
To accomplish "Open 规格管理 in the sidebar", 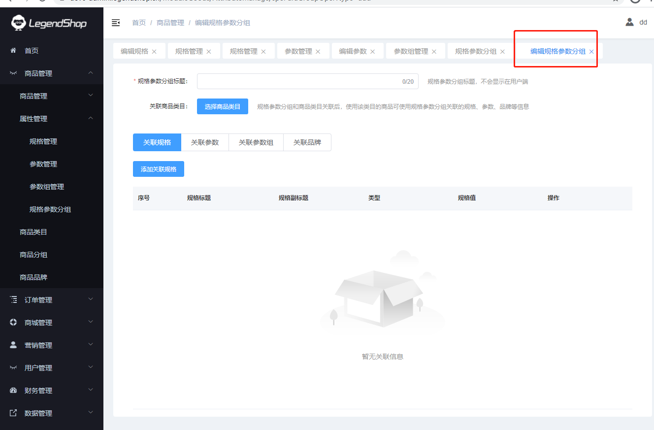I will 43,141.
